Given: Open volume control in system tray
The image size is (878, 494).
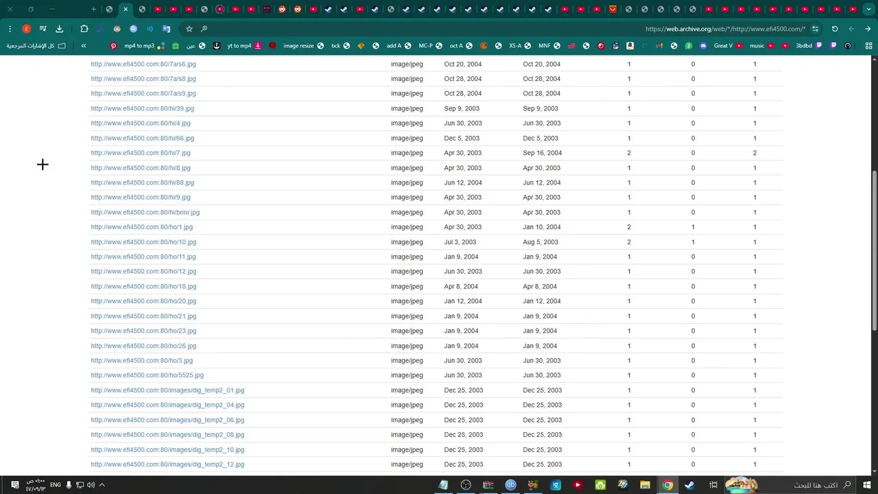Looking at the screenshot, I should click(90, 485).
